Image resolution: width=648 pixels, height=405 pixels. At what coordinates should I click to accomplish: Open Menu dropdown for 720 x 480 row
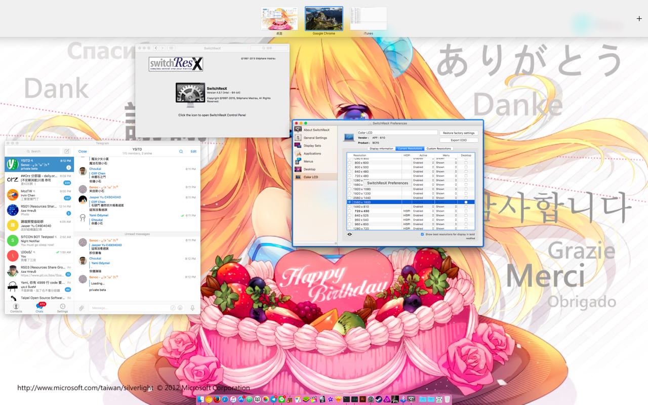pos(446,176)
